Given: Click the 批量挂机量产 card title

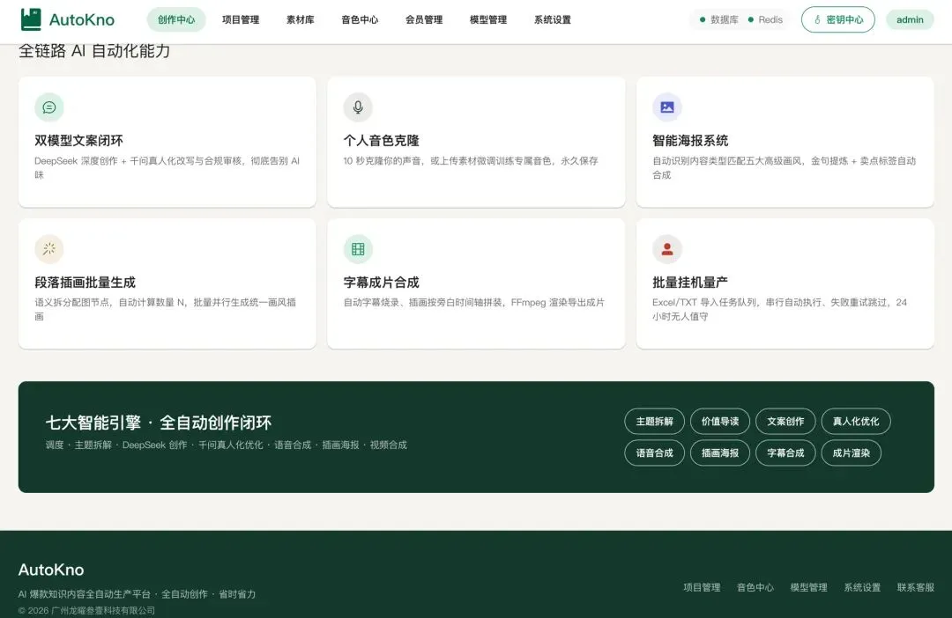Looking at the screenshot, I should coord(690,282).
